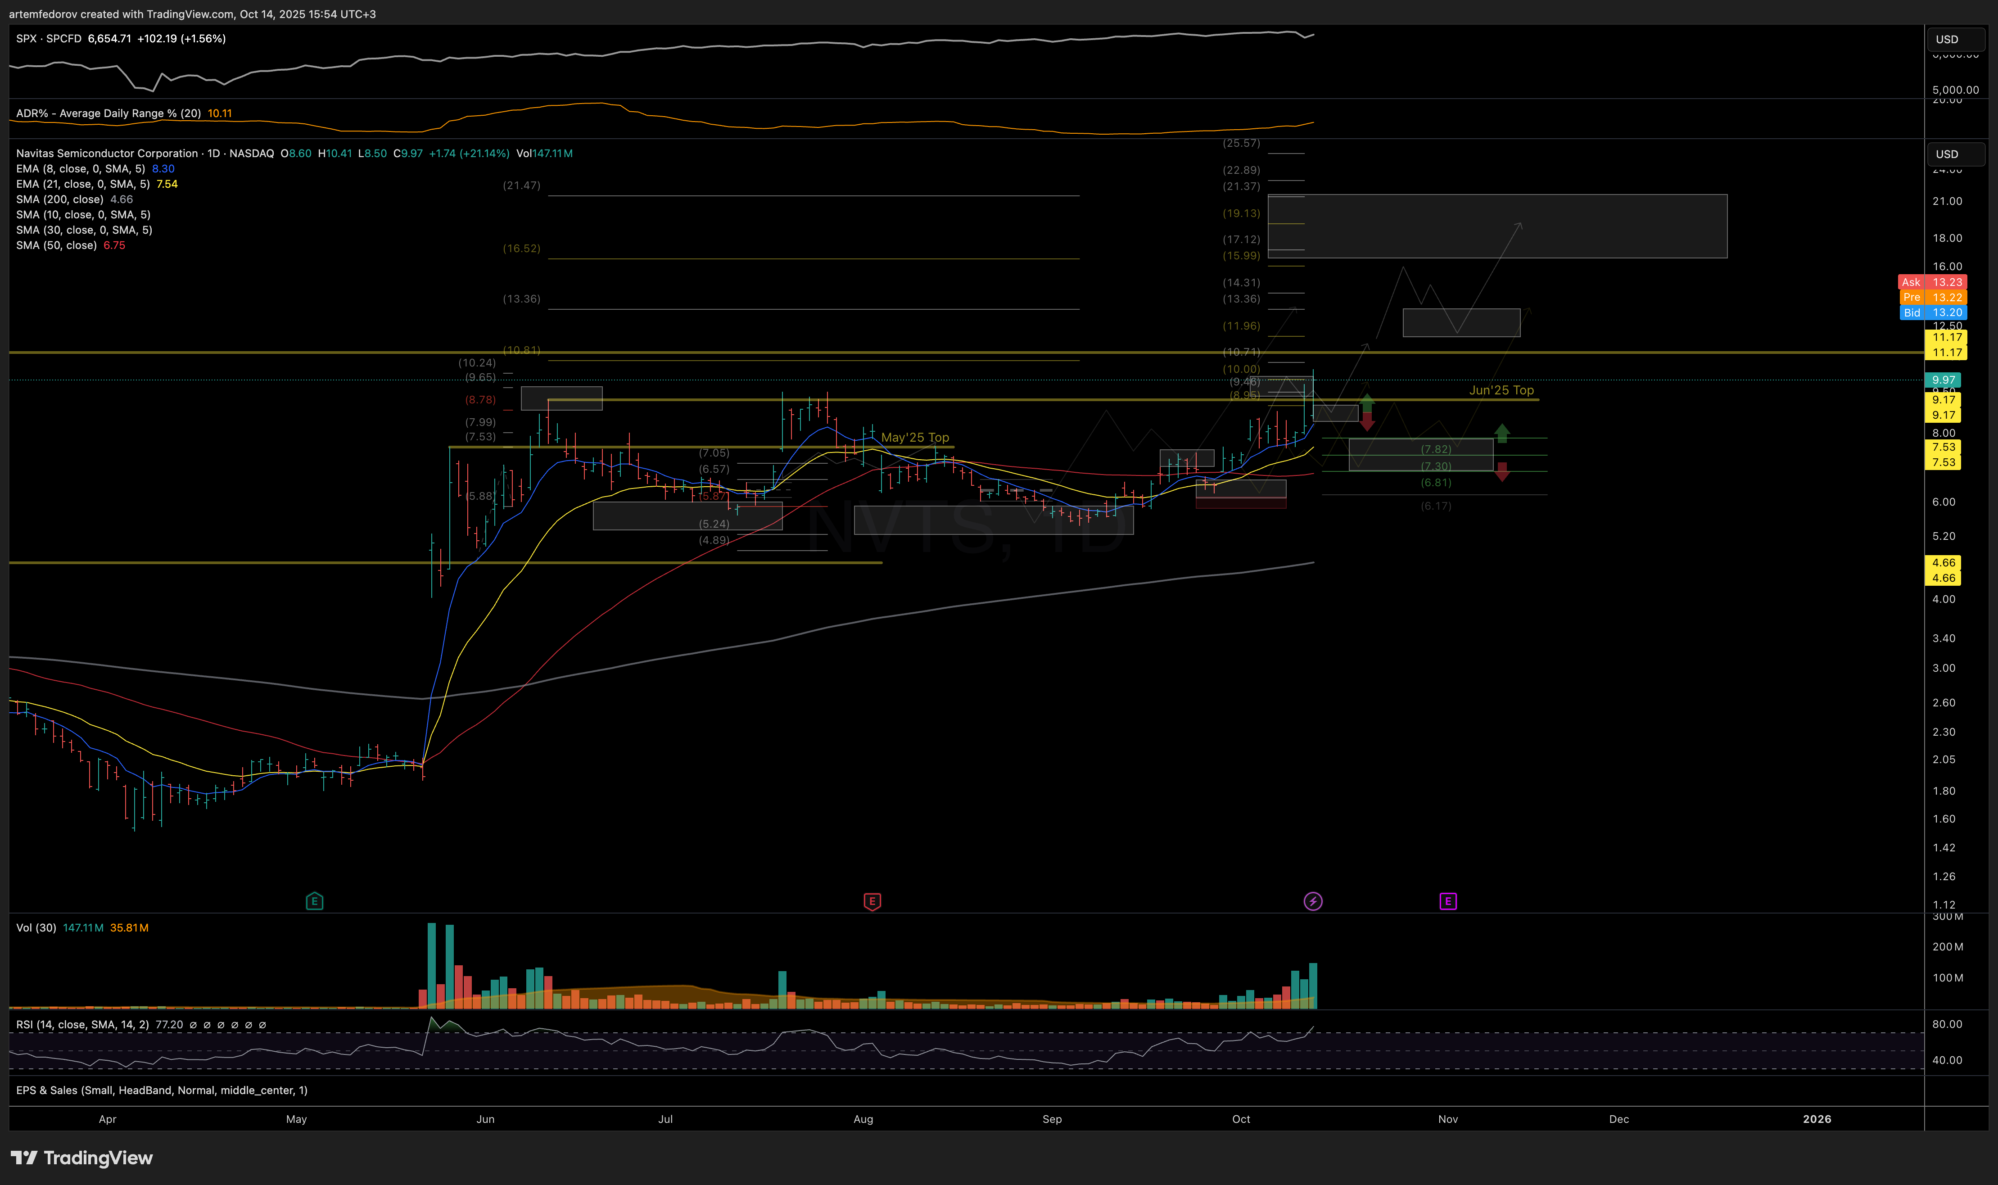Click the Jun'25 Top line label
1998x1185 pixels.
coord(1501,390)
